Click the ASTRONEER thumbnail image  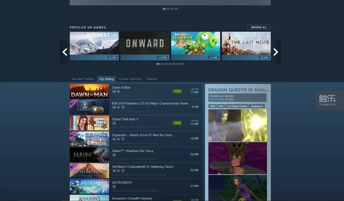coord(89,186)
